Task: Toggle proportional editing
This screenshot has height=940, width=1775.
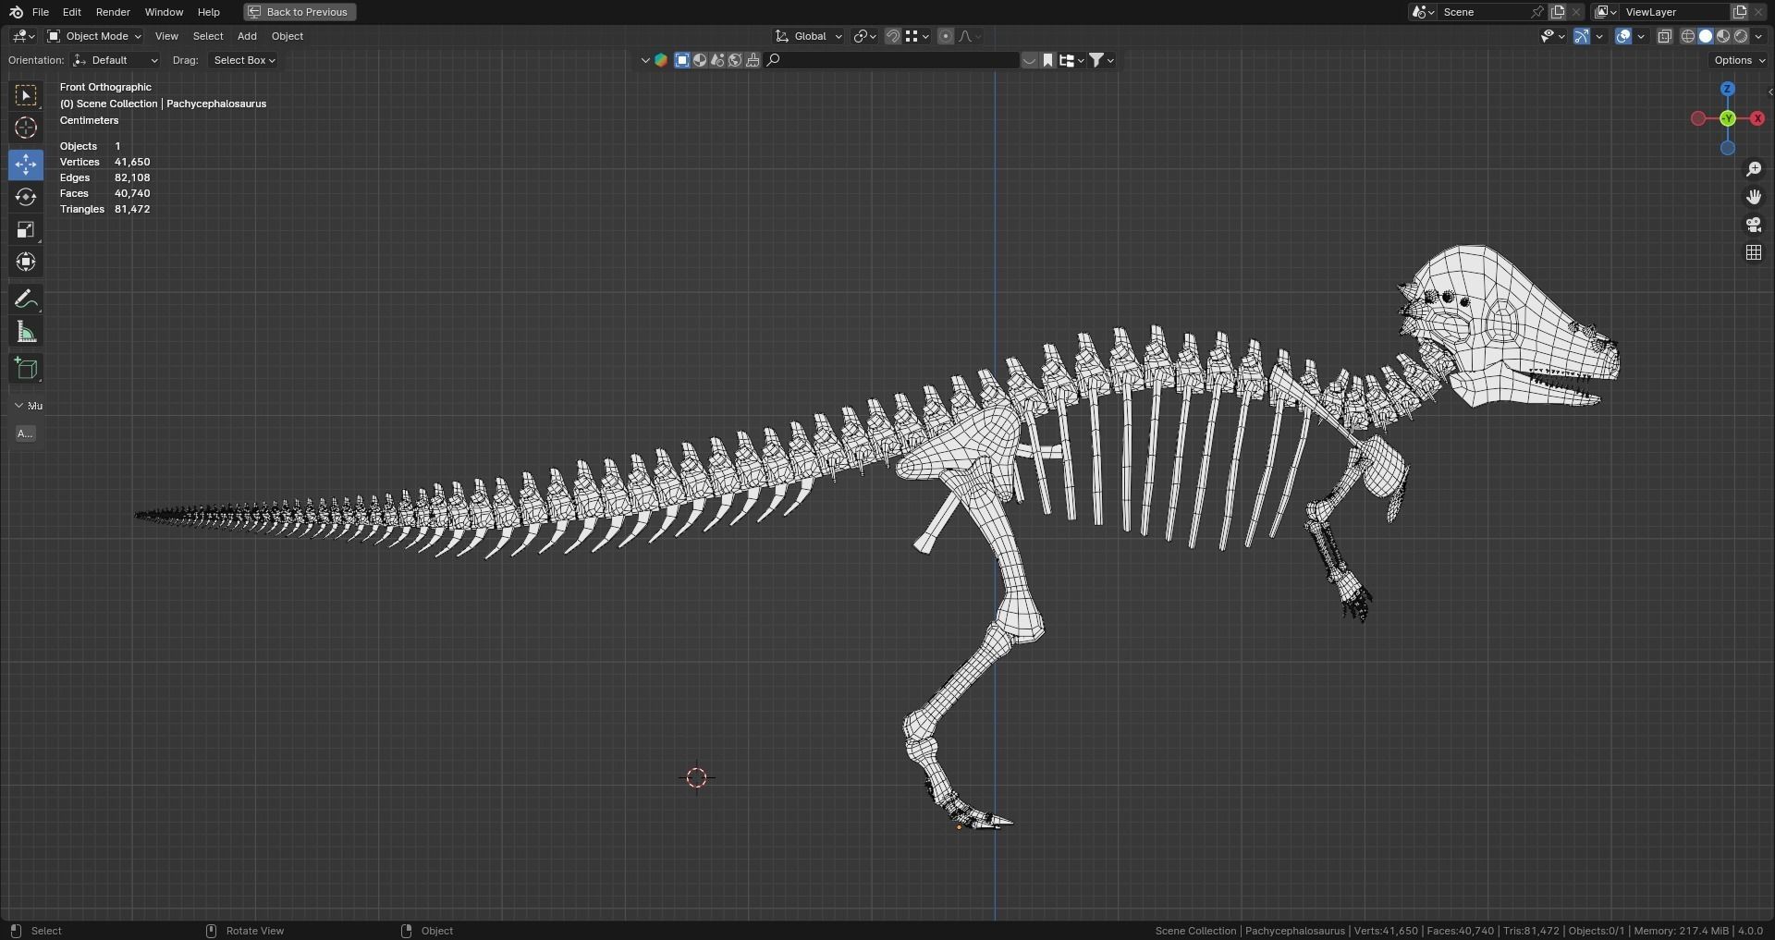Action: point(945,36)
